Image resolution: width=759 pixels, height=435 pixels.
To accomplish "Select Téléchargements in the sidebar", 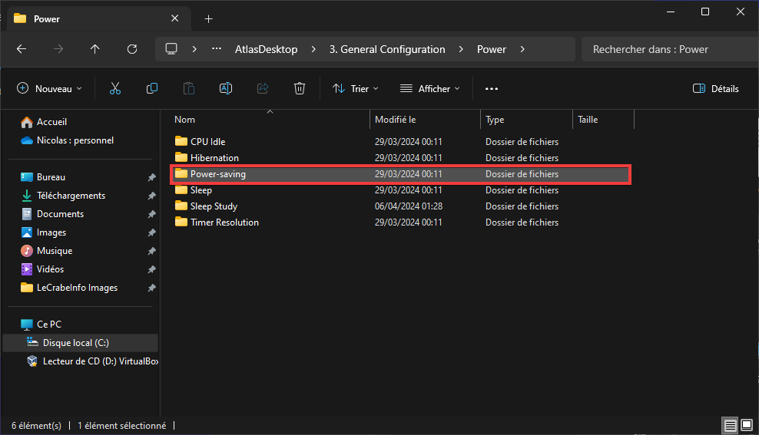I will coord(71,196).
